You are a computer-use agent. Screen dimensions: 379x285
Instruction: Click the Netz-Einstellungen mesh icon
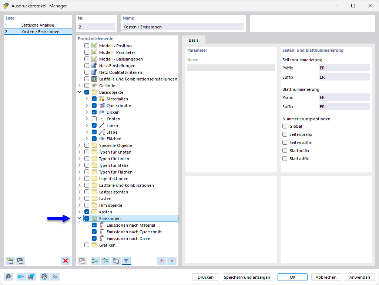pos(94,66)
